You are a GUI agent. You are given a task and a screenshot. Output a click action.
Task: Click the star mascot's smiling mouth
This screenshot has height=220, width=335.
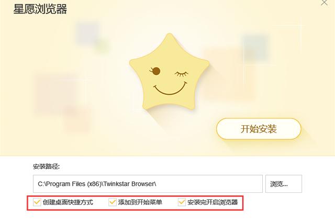pos(170,89)
